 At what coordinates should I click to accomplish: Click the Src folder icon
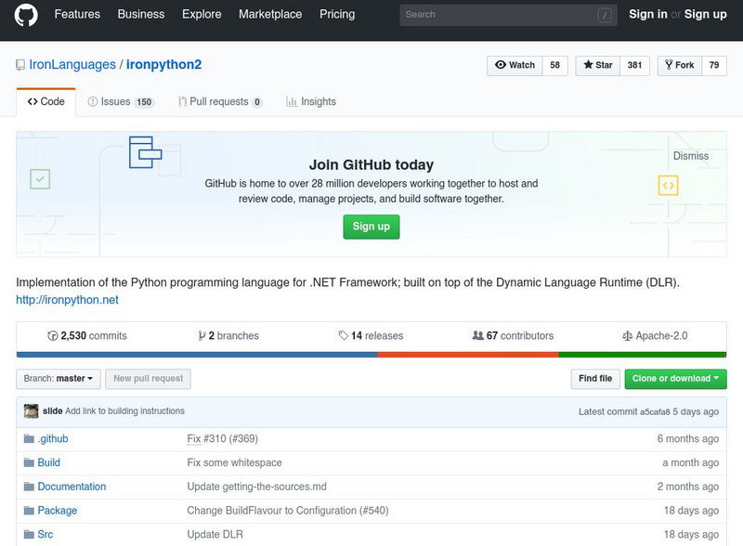coord(29,535)
